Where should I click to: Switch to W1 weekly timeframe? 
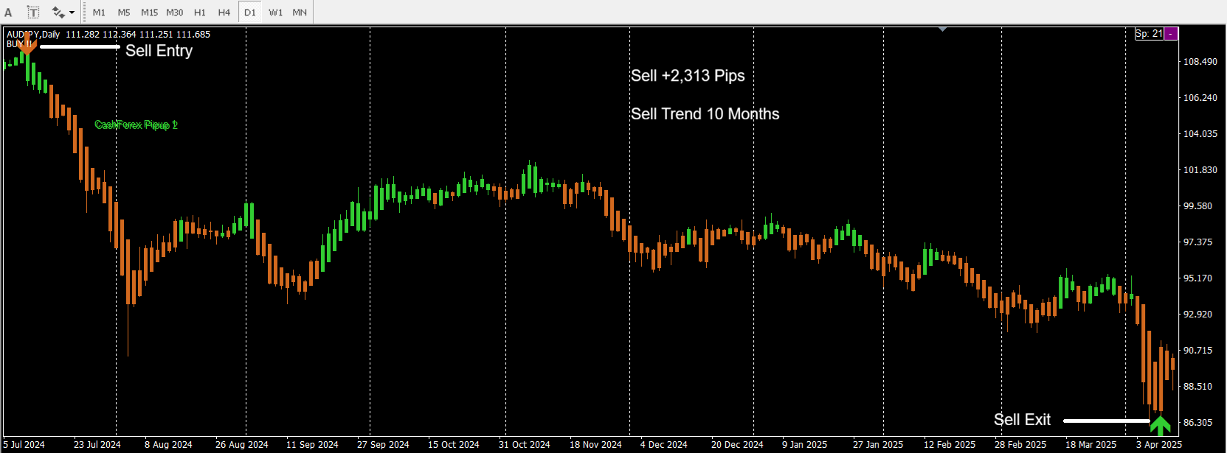[x=275, y=13]
